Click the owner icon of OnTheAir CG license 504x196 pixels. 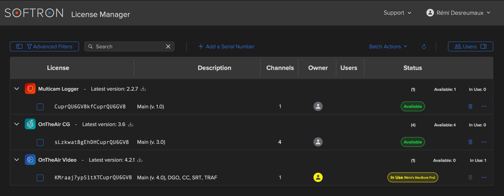click(318, 142)
